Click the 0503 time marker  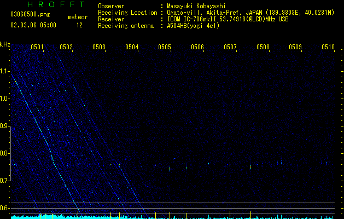[99, 47]
